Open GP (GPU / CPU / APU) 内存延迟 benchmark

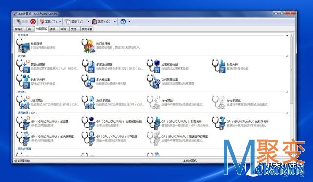click(x=110, y=138)
